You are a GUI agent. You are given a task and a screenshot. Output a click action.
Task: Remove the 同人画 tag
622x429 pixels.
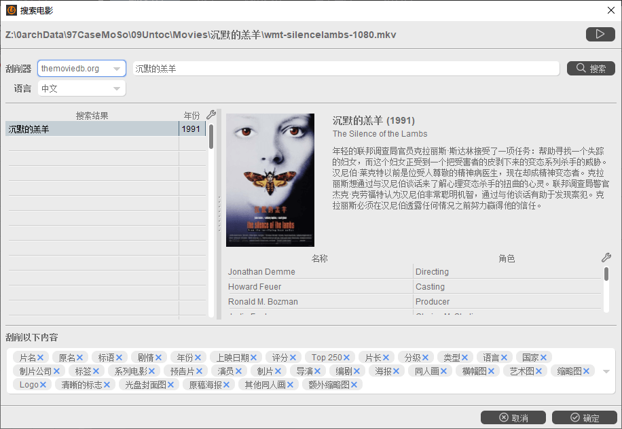point(443,371)
